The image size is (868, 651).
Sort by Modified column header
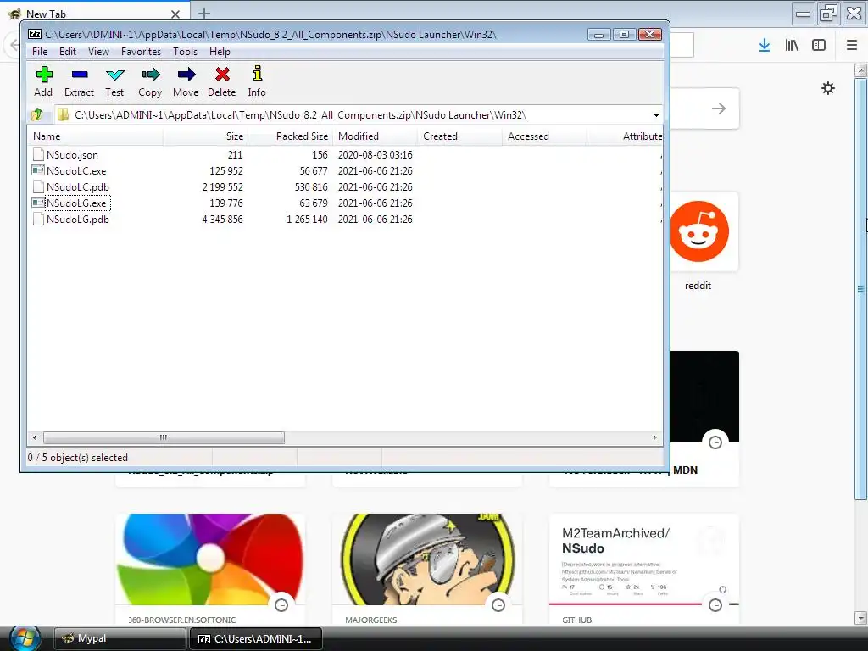point(376,136)
